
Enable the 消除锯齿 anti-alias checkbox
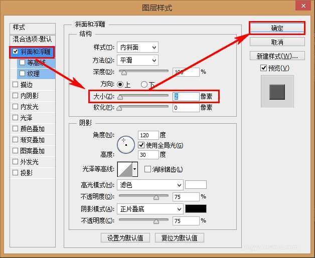coord(147,169)
